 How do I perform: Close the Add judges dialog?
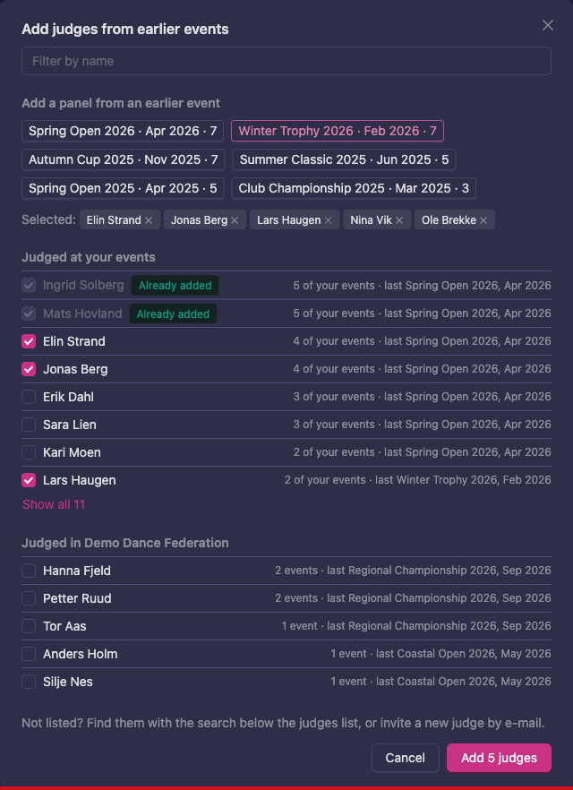[x=547, y=25]
